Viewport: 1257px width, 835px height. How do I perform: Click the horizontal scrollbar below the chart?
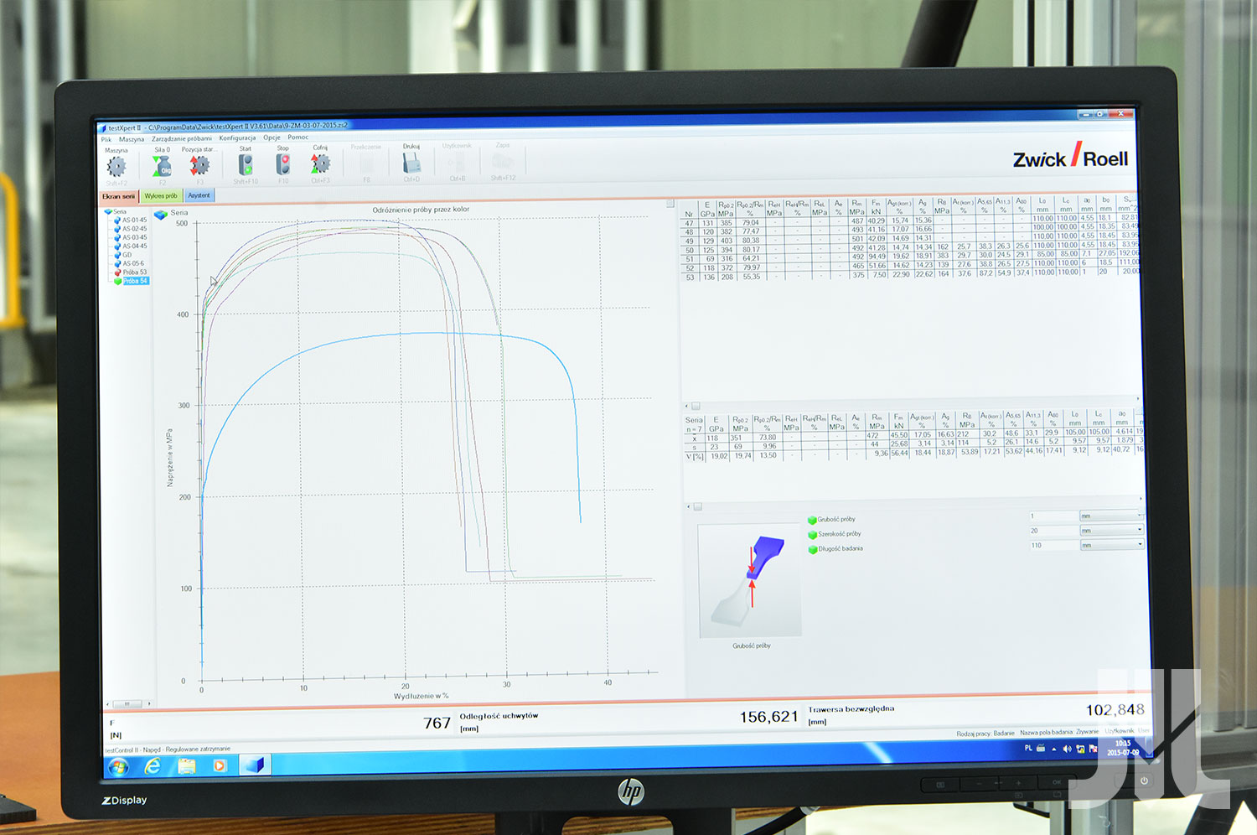127,704
